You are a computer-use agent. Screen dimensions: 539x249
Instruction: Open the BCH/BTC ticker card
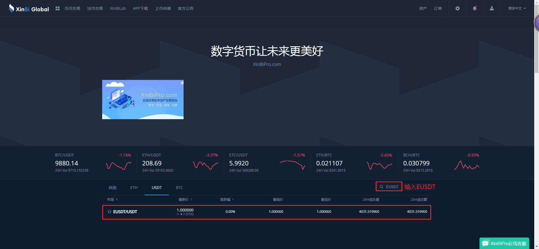coord(441,163)
